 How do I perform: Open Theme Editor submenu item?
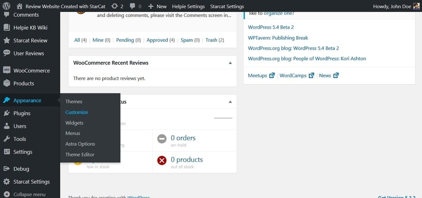point(80,155)
